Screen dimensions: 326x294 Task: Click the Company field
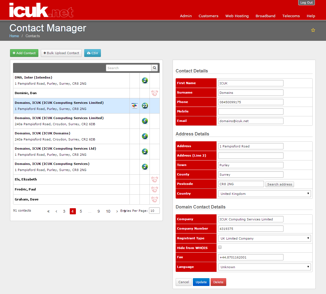(251, 219)
